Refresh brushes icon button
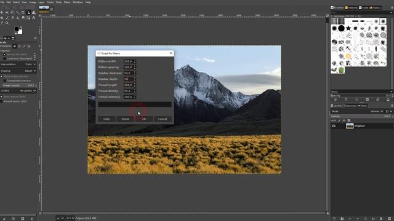The height and width of the screenshot is (221, 394). 377,99
